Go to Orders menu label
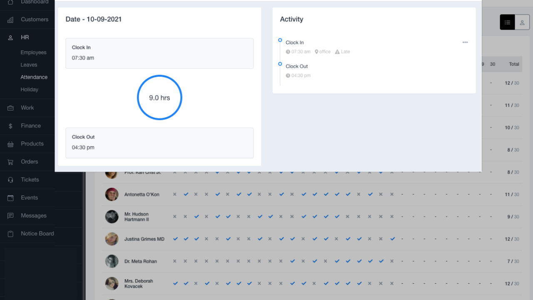 point(30,162)
